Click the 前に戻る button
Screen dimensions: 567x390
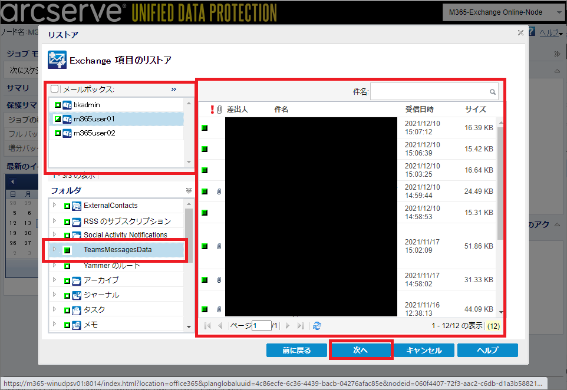[x=296, y=351]
